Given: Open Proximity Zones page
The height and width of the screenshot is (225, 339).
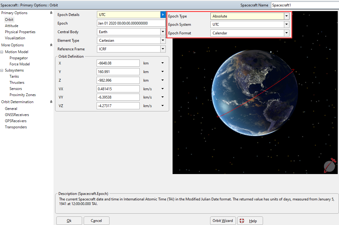Looking at the screenshot, I should [22, 95].
